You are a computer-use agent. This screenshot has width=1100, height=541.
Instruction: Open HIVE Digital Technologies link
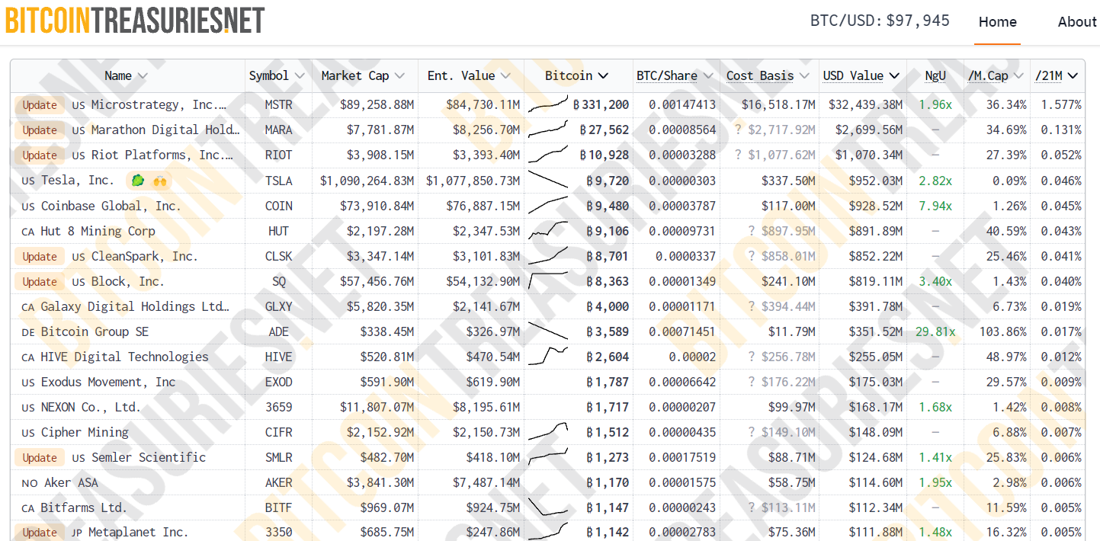pyautogui.click(x=124, y=357)
